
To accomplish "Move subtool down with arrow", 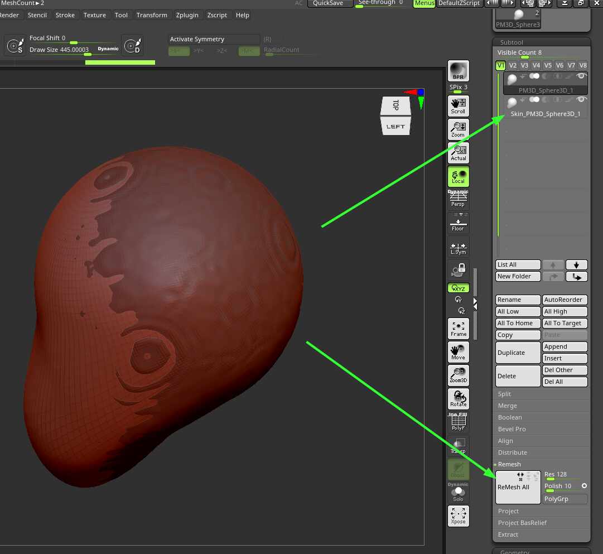I will click(x=576, y=264).
